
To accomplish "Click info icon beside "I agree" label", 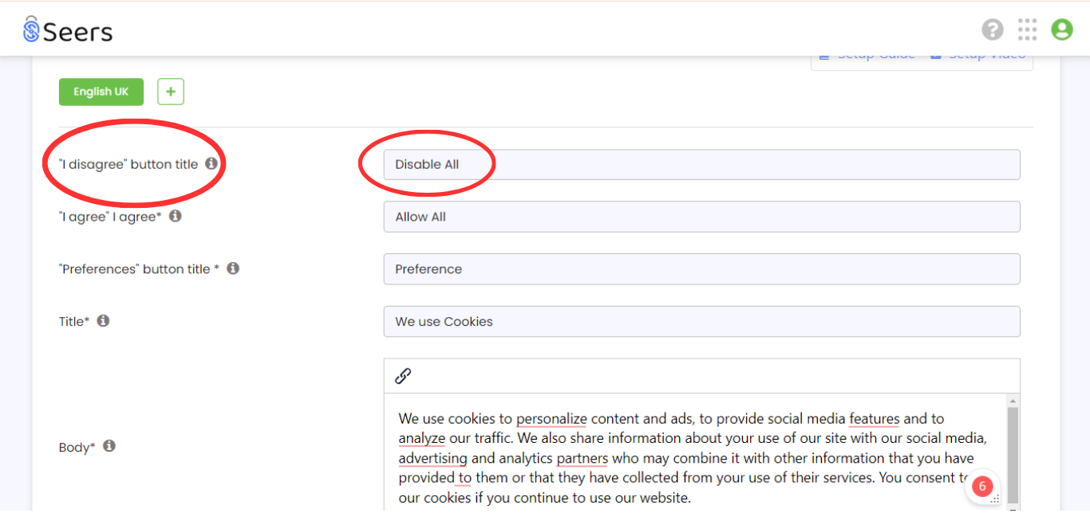I will [176, 216].
